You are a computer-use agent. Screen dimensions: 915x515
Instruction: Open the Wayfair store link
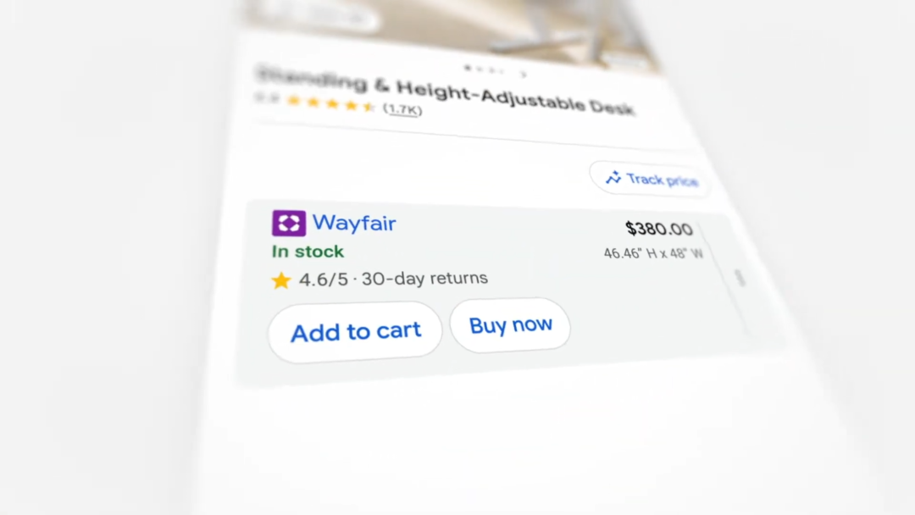point(354,223)
